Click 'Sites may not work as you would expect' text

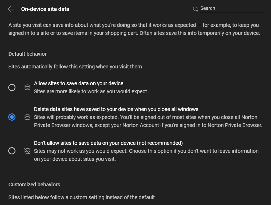(146, 155)
